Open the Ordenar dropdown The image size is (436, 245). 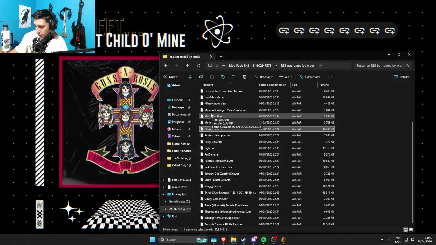(264, 77)
